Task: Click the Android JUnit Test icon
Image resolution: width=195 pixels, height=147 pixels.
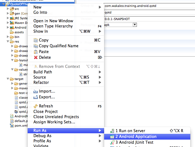Action: pyautogui.click(x=112, y=142)
